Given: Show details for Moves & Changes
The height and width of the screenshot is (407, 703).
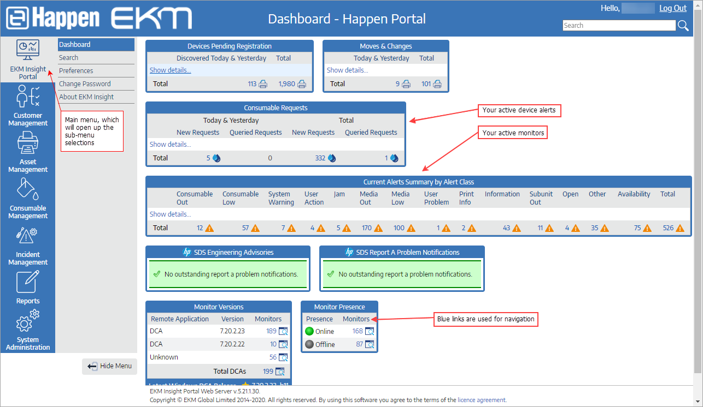Looking at the screenshot, I should click(347, 70).
